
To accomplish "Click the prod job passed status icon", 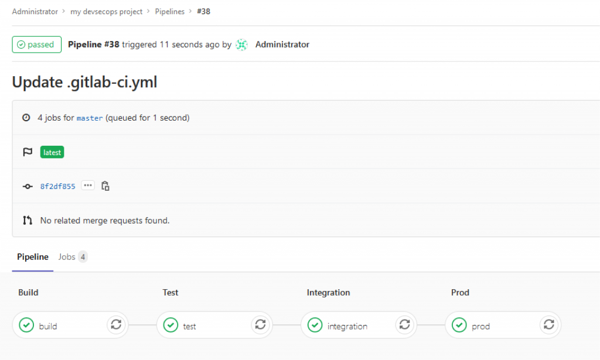I will point(459,325).
